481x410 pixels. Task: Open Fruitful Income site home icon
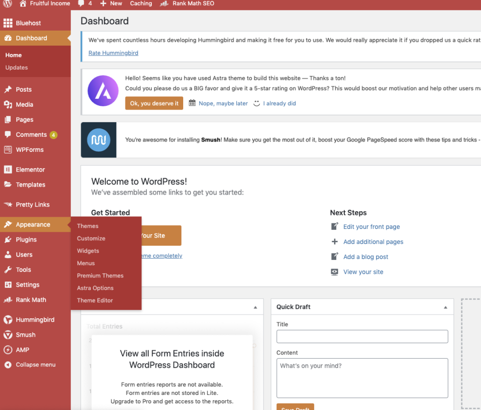point(23,3)
